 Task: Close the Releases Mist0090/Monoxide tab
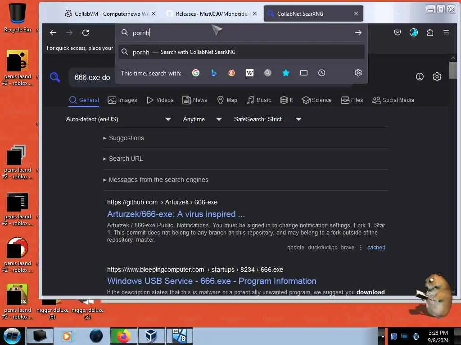click(255, 13)
